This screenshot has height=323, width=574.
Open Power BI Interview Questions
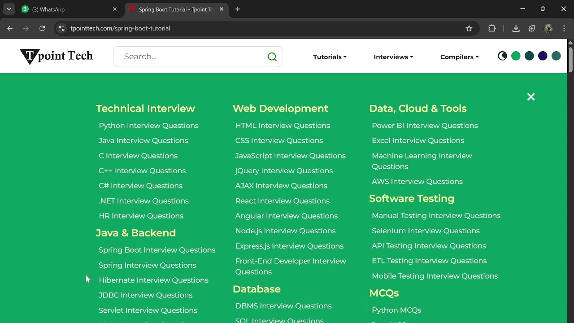(x=425, y=126)
